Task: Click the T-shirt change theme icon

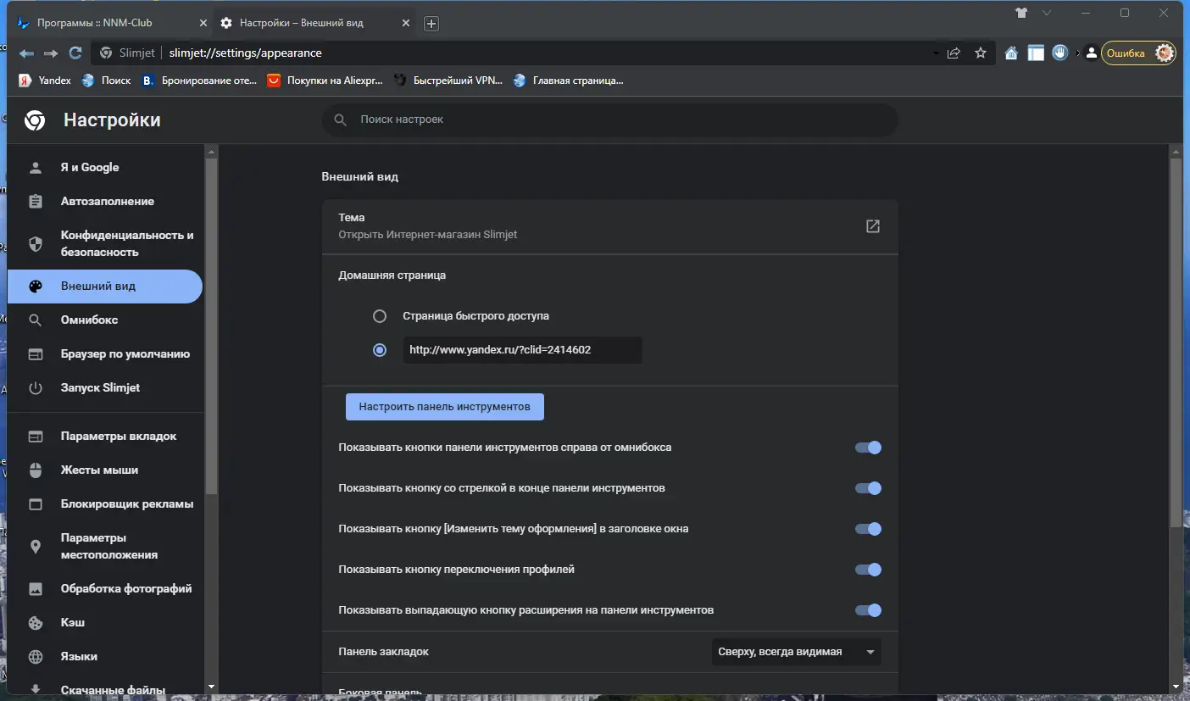Action: point(1021,13)
